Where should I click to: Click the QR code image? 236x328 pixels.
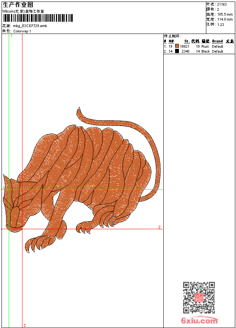(x=199, y=297)
